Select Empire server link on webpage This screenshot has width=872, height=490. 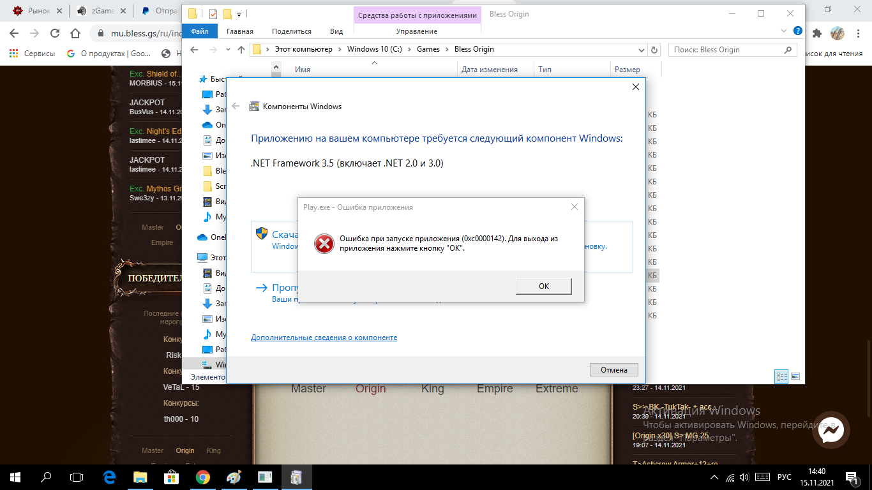tap(495, 389)
